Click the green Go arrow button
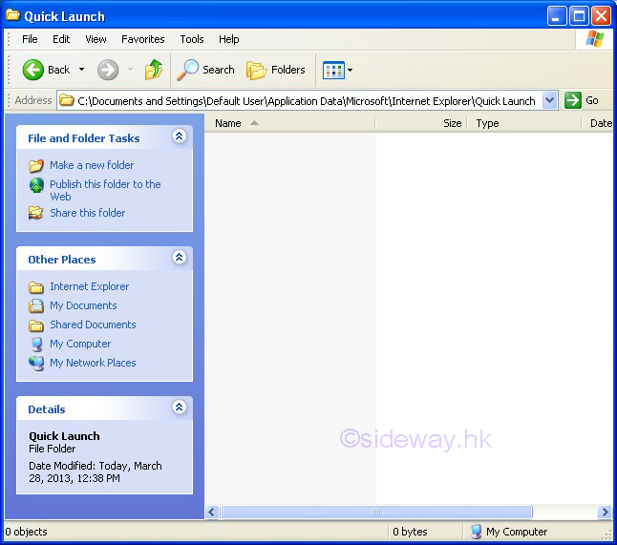The image size is (617, 545). click(x=573, y=100)
